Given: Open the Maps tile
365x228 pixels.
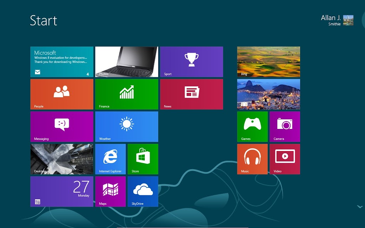Looking at the screenshot, I should [110, 191].
